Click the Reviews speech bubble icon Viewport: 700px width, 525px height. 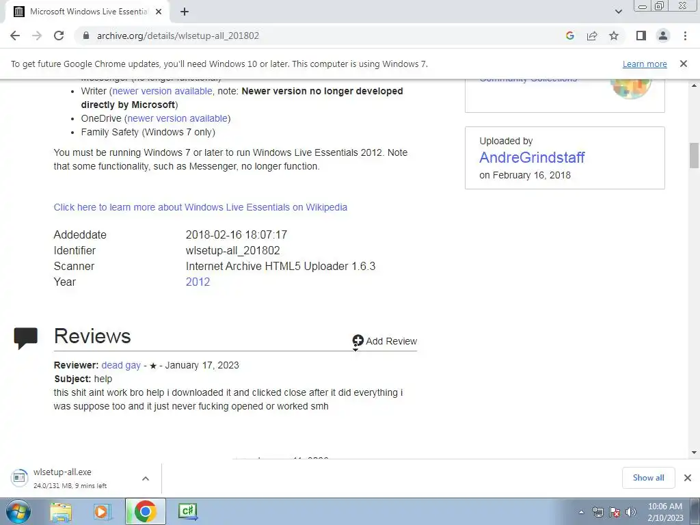pyautogui.click(x=25, y=338)
